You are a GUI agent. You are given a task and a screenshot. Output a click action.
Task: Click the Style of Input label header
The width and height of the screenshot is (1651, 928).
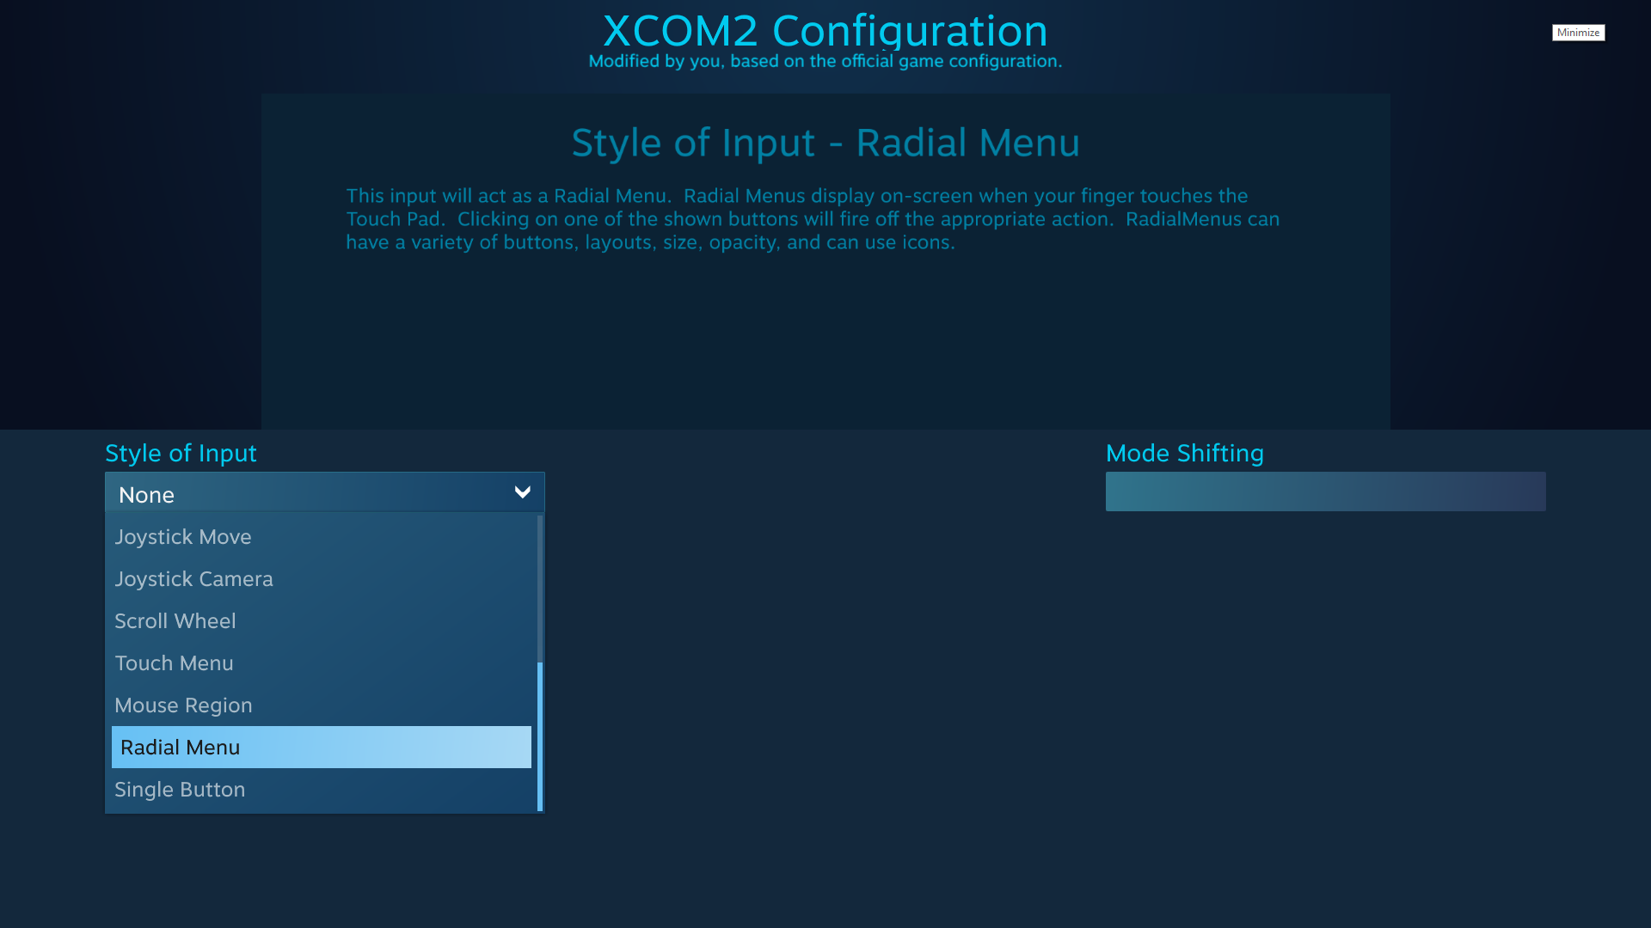point(181,452)
